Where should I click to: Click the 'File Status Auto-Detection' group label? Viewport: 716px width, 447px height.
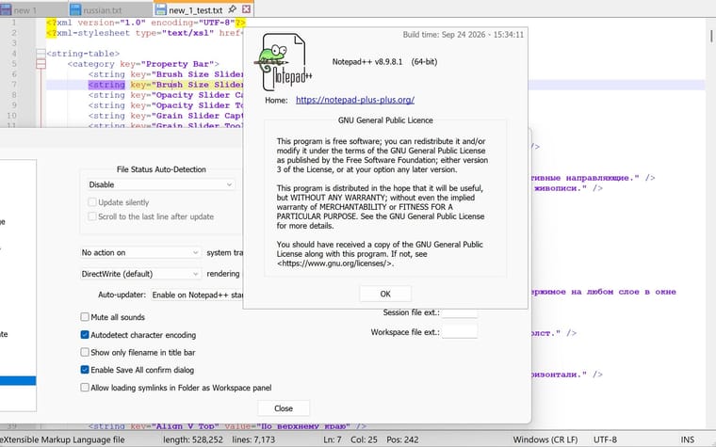[161, 169]
